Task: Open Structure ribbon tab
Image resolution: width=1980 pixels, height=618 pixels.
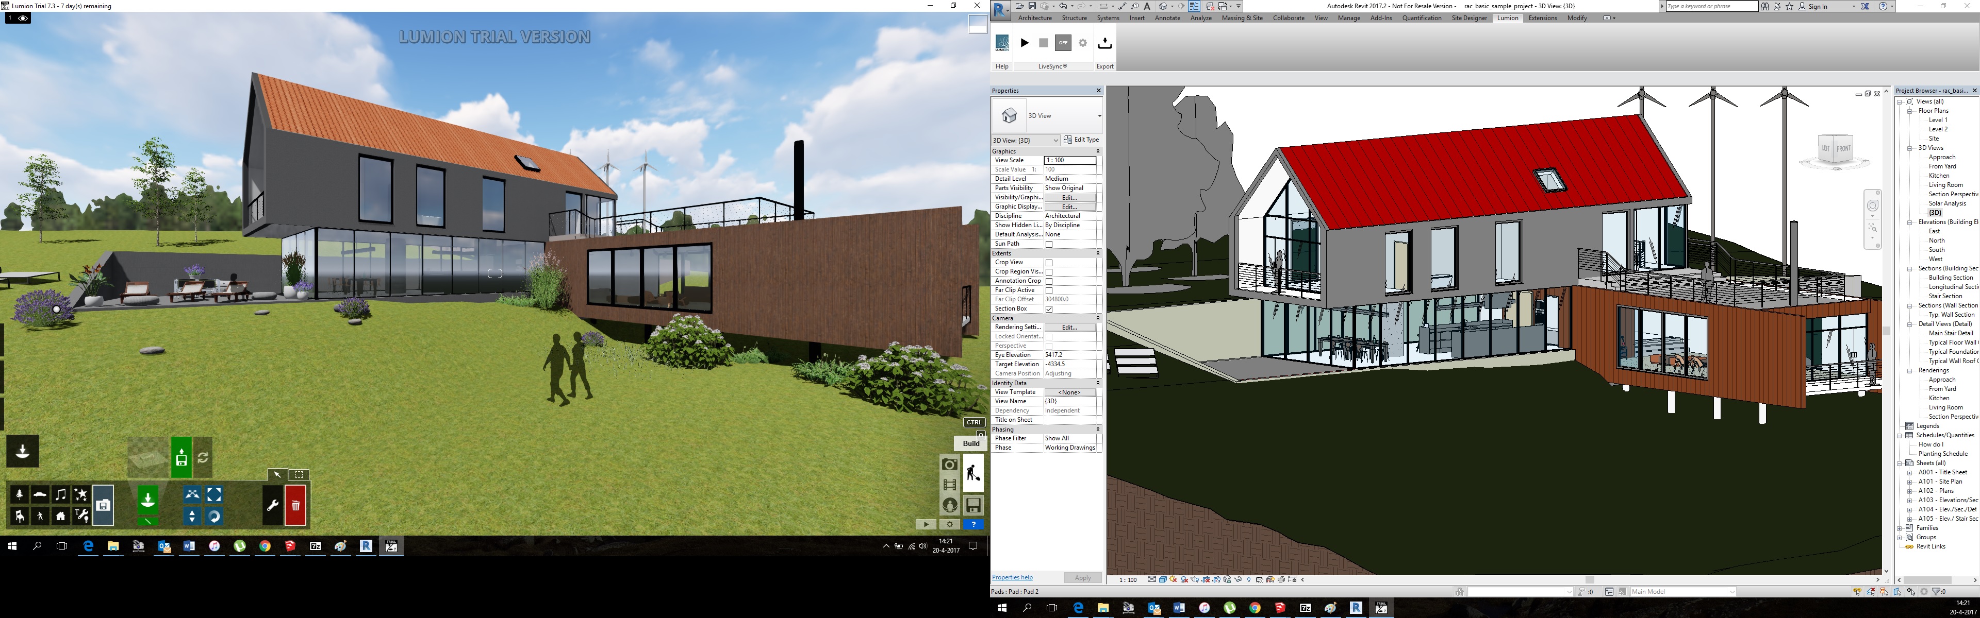Action: pyautogui.click(x=1075, y=18)
